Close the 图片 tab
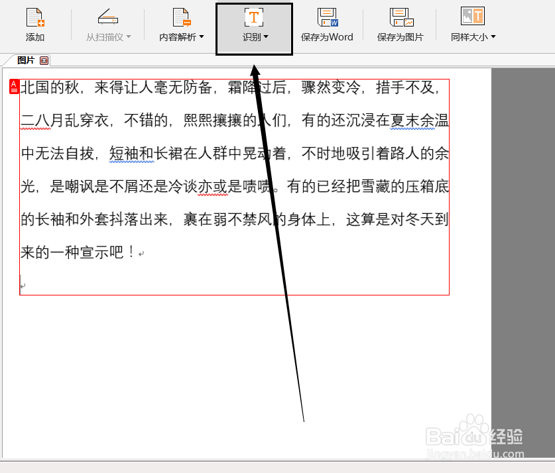This screenshot has width=555, height=473. point(44,60)
